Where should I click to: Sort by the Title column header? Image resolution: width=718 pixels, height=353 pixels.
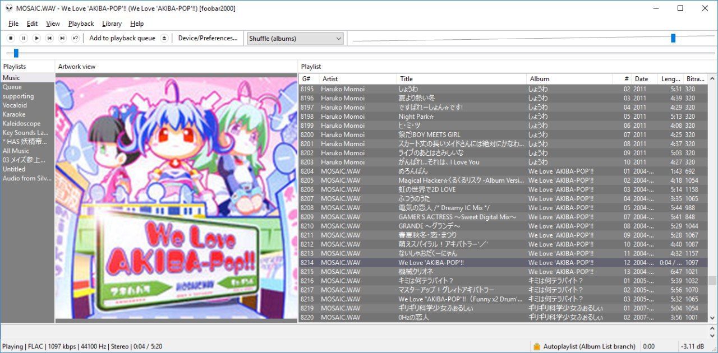[x=462, y=79]
